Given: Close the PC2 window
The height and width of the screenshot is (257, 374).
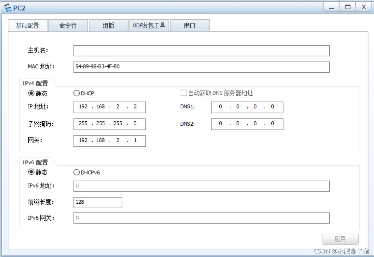Looking at the screenshot, I should point(363,7).
